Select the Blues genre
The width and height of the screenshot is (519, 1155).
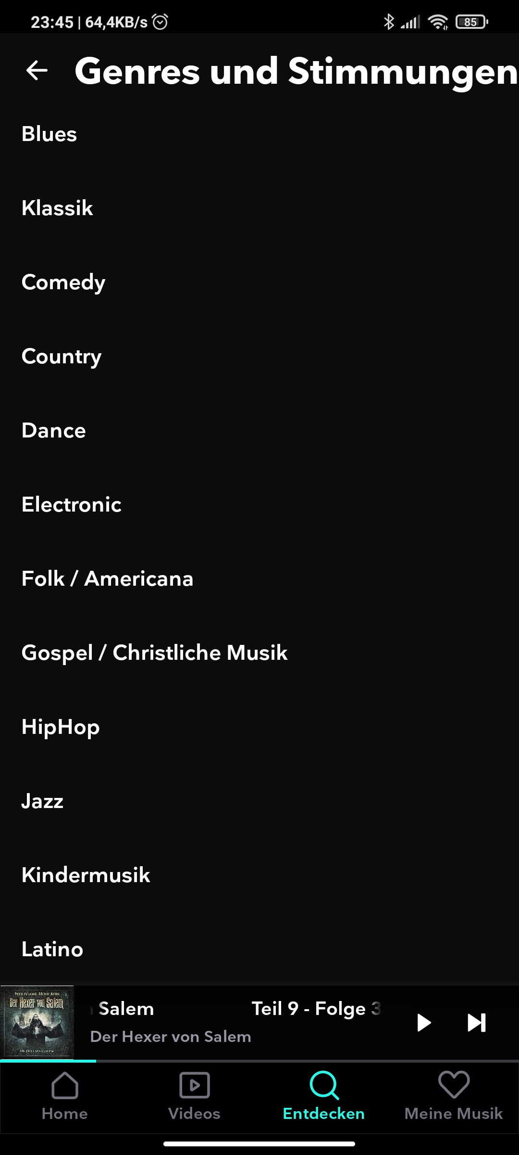[x=259, y=134]
